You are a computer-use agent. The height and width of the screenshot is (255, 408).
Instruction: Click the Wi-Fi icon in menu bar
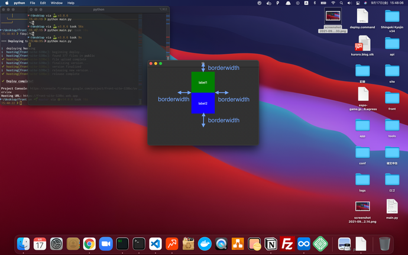tap(333, 3)
